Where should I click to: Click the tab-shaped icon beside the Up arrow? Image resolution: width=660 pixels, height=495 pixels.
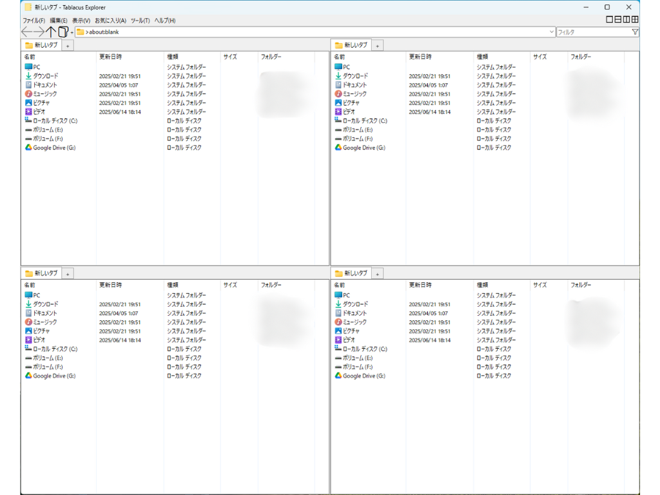63,32
